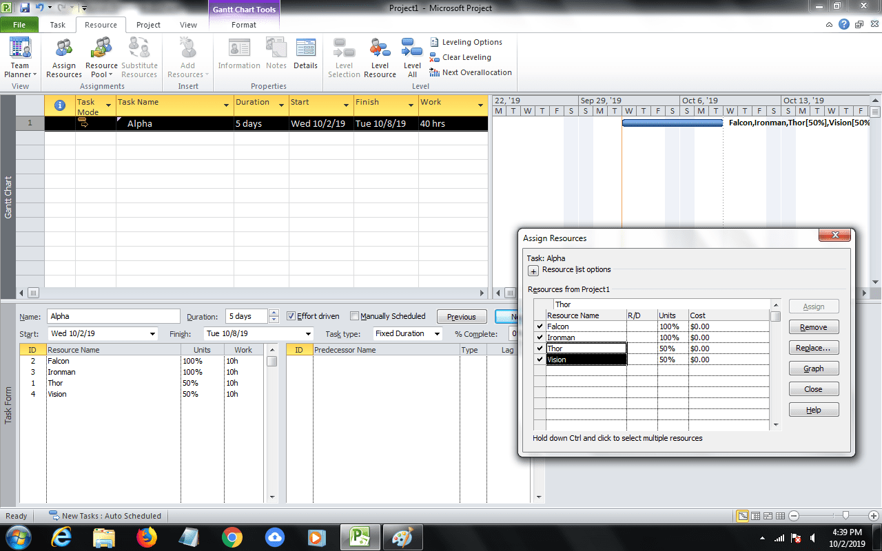Viewport: 882px width, 551px height.
Task: Expand Resource list options
Action: pos(533,271)
